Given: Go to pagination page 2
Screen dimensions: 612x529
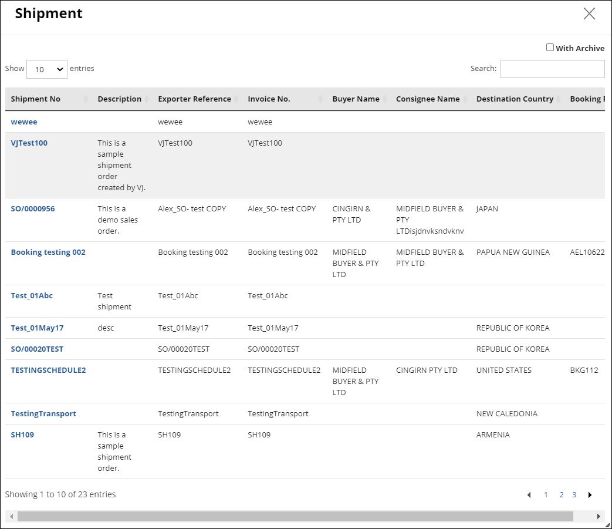Looking at the screenshot, I should point(562,494).
